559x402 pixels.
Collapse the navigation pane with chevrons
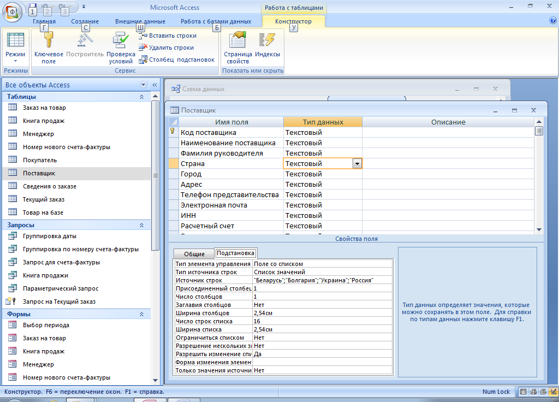[154, 85]
